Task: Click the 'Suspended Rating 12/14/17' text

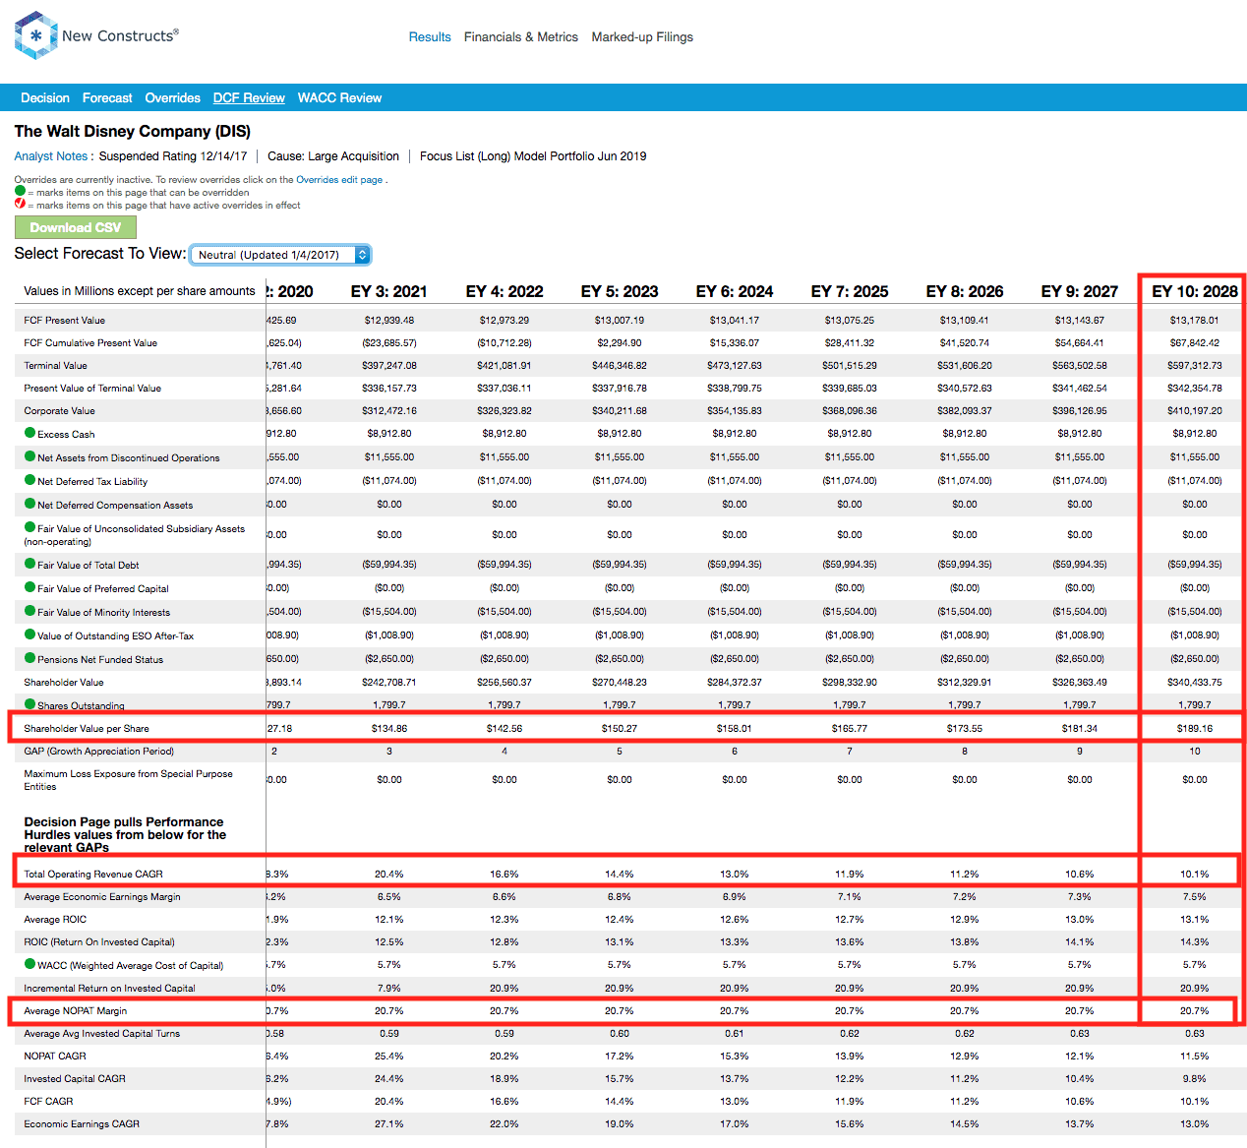Action: click(173, 156)
